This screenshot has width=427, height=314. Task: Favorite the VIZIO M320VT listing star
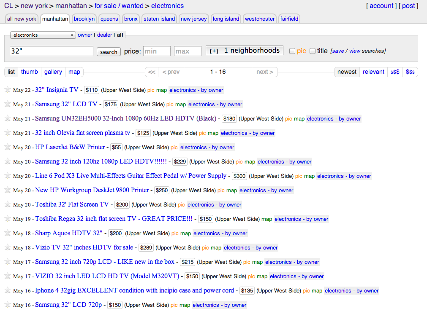8,276
